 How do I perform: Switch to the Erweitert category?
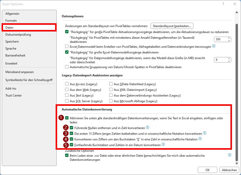pyautogui.click(x=12, y=63)
